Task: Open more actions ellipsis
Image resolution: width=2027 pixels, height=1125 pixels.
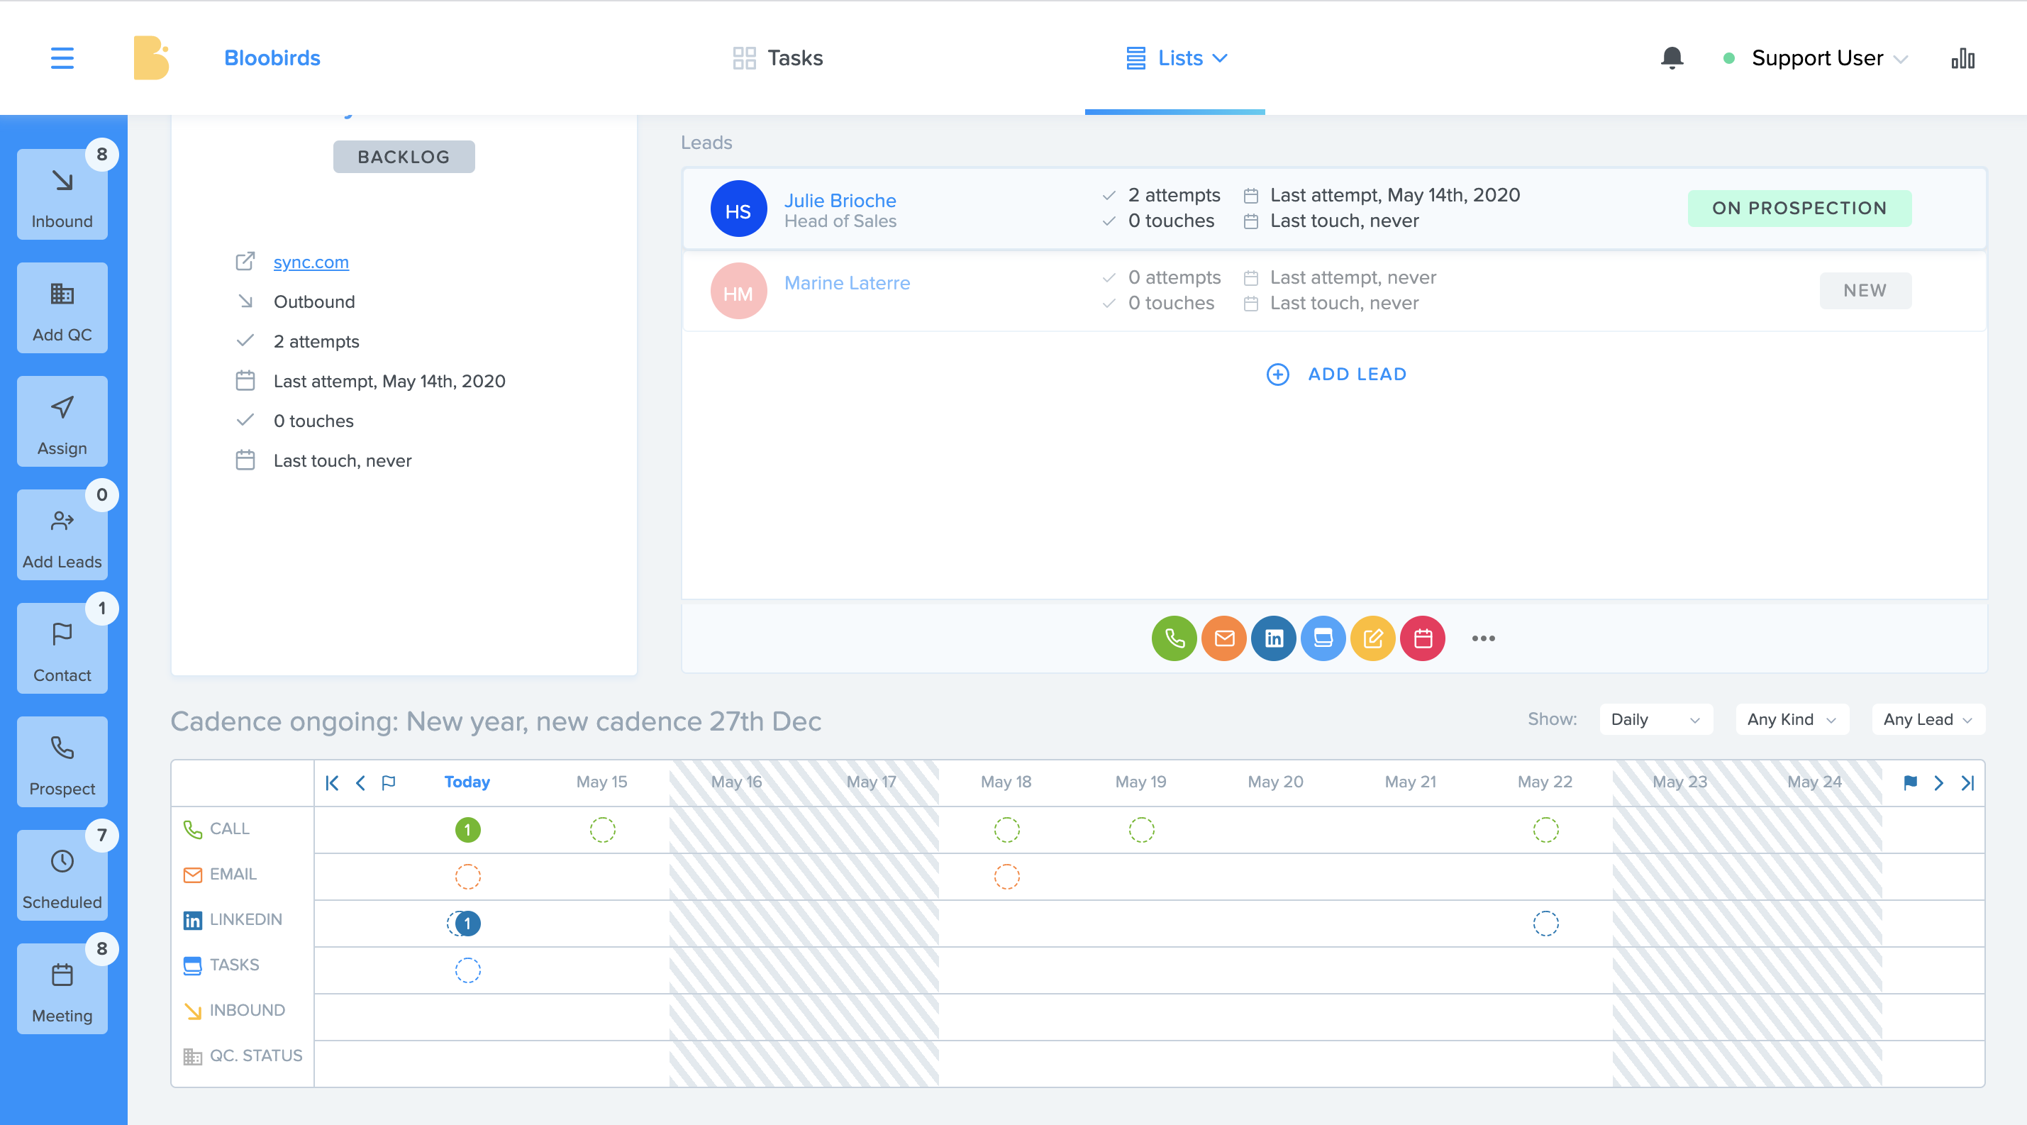Action: point(1483,638)
